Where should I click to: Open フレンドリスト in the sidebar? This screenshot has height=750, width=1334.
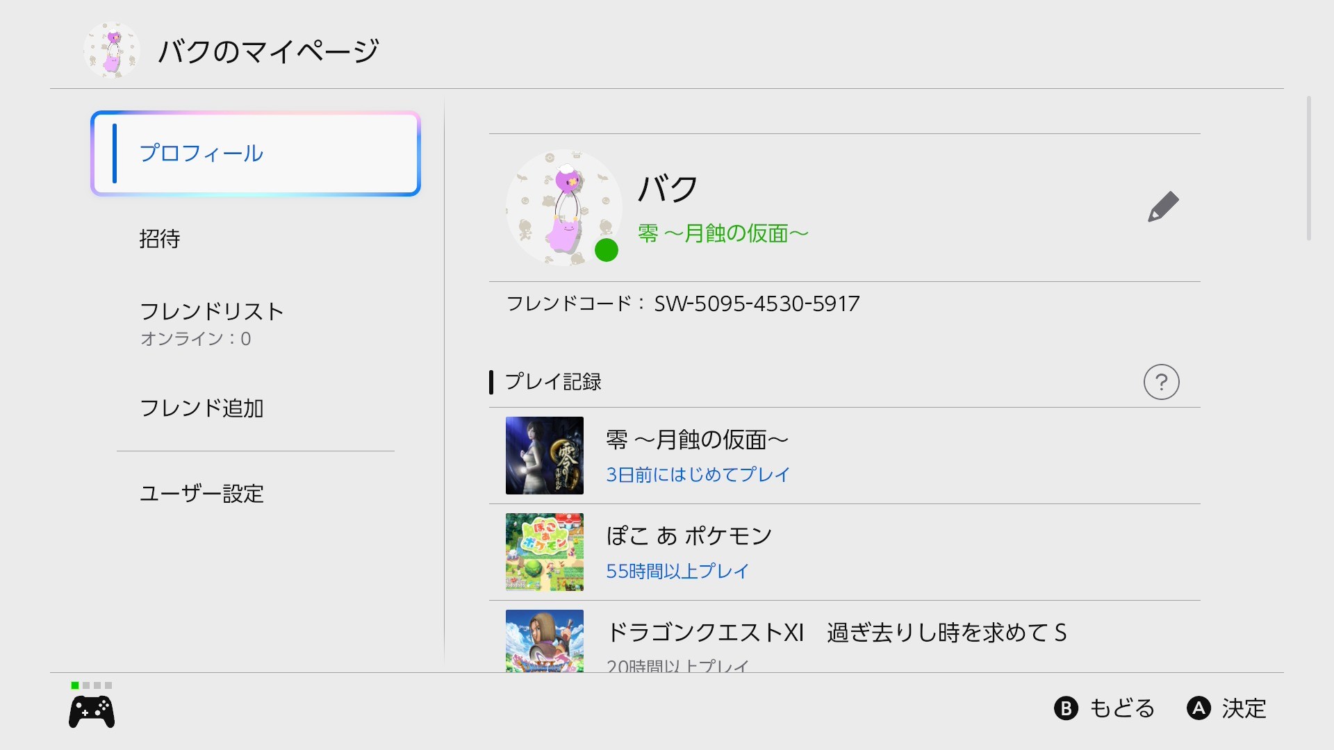point(212,311)
